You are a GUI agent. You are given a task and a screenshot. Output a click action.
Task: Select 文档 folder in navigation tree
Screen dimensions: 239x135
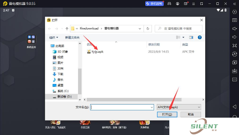(58, 68)
